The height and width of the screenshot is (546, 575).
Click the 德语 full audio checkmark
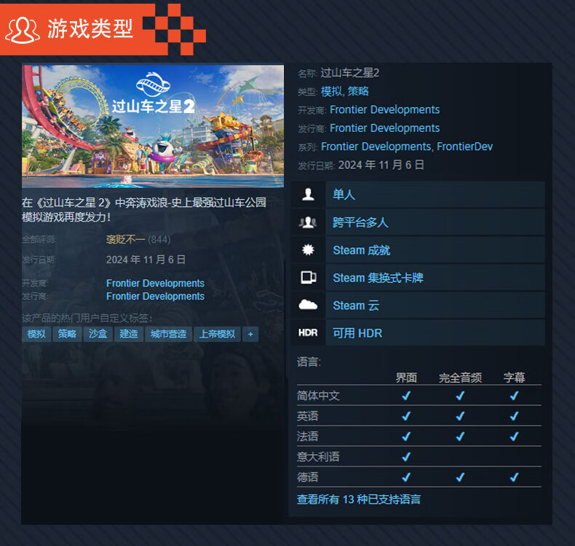pyautogui.click(x=460, y=477)
